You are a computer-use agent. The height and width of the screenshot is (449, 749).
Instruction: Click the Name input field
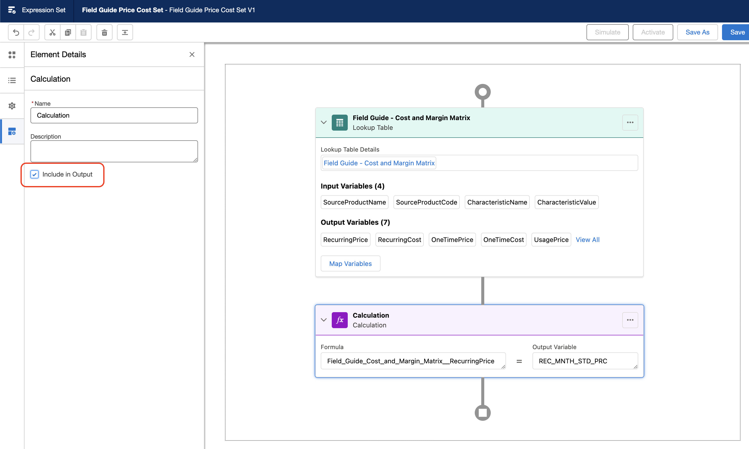tap(114, 115)
